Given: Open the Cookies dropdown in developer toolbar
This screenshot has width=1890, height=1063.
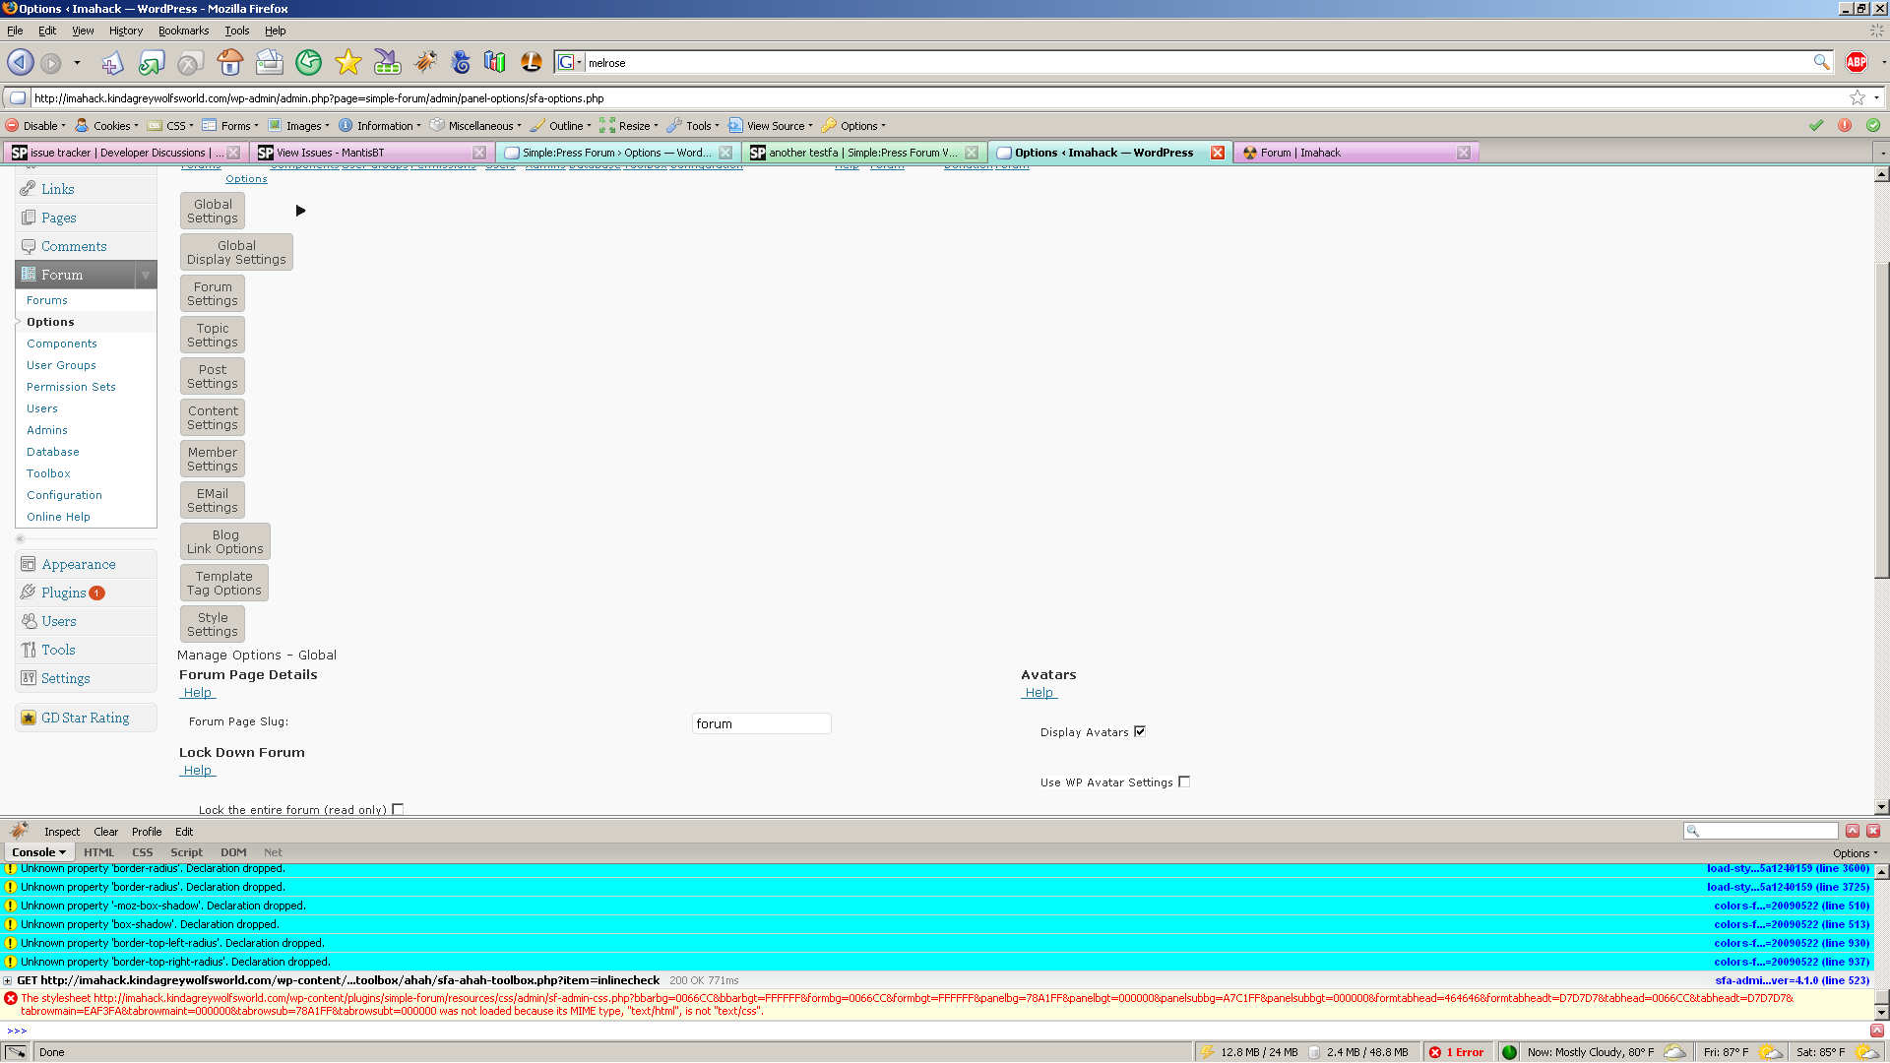Looking at the screenshot, I should tap(106, 126).
